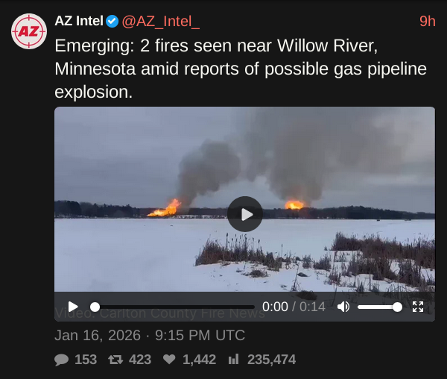
Task: Open the replies speech bubble icon
Action: 61,360
